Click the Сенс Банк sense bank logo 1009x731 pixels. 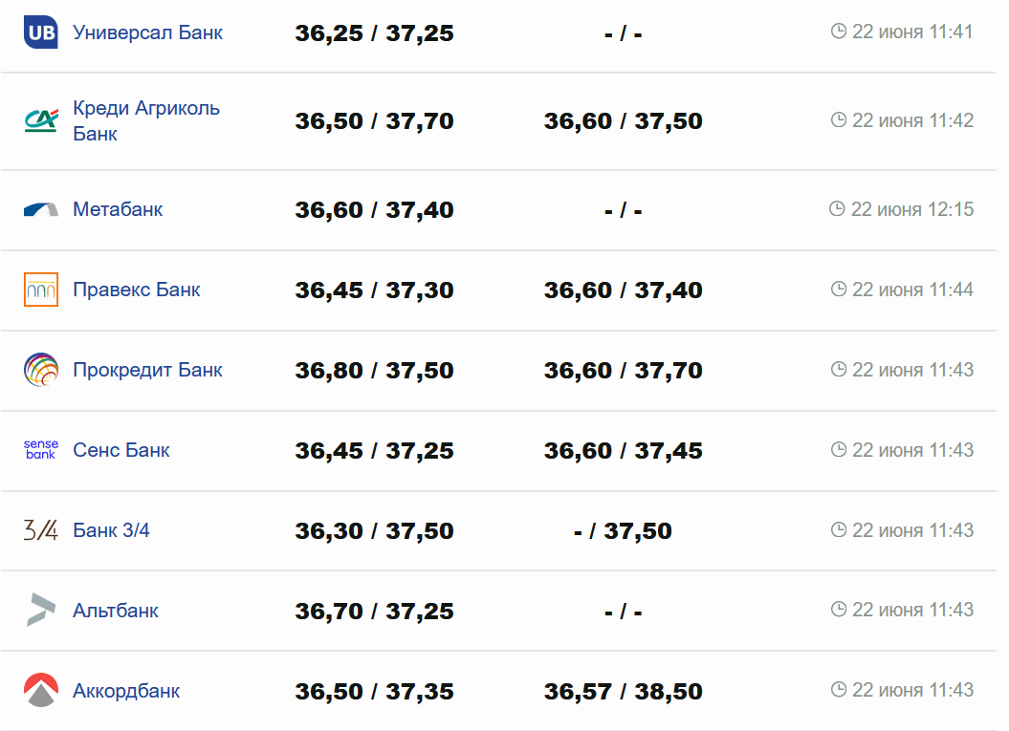tap(41, 450)
